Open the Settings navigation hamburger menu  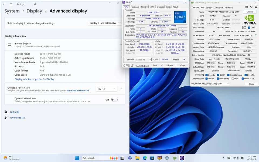tap(11, 4)
